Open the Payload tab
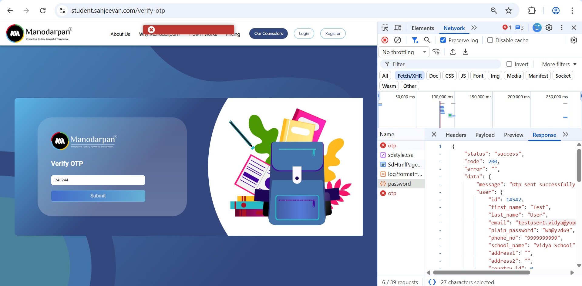Viewport: 582px width, 286px height. pos(485,135)
